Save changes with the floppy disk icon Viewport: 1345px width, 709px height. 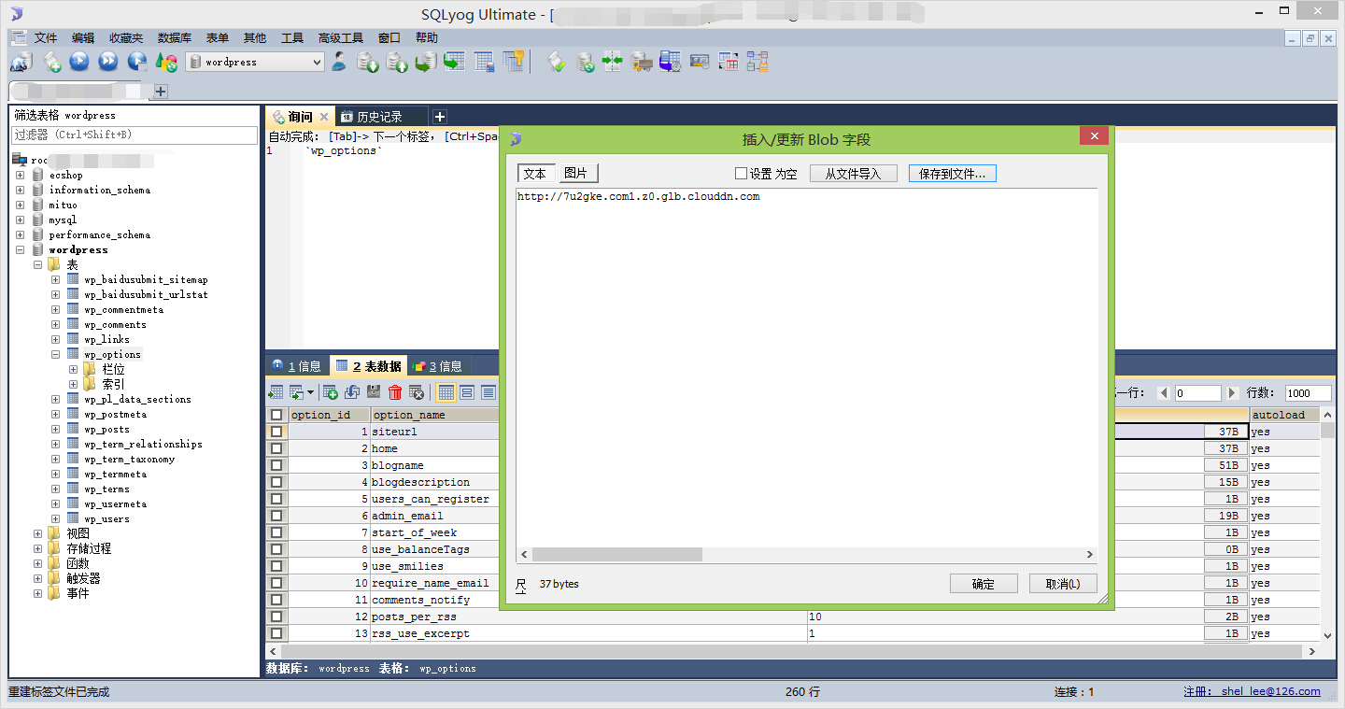374,392
